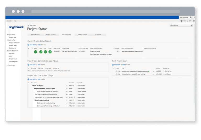Open Project Wiki in the sidebar
Viewport: 201px width, 140px height.
click(x=13, y=37)
